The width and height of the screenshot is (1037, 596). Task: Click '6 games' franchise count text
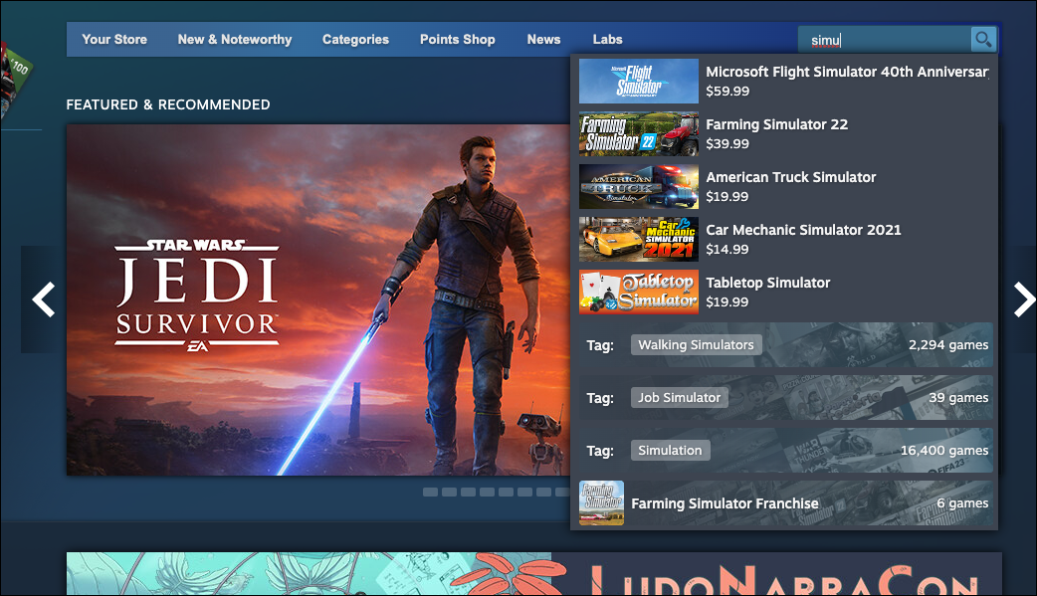[962, 503]
